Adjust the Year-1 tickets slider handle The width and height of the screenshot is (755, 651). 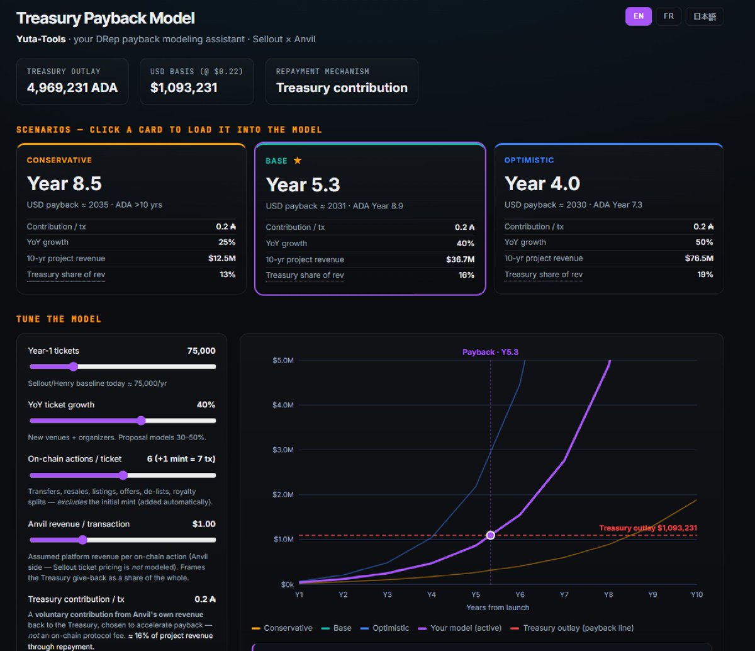click(73, 366)
